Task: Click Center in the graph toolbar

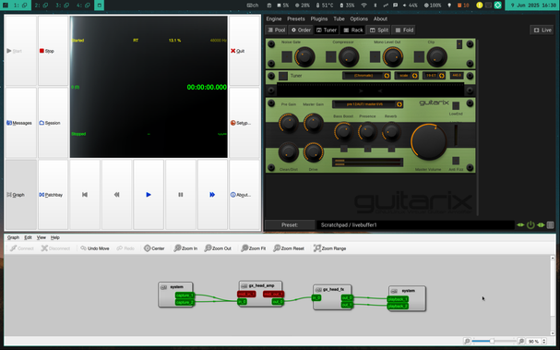Action: tap(154, 248)
